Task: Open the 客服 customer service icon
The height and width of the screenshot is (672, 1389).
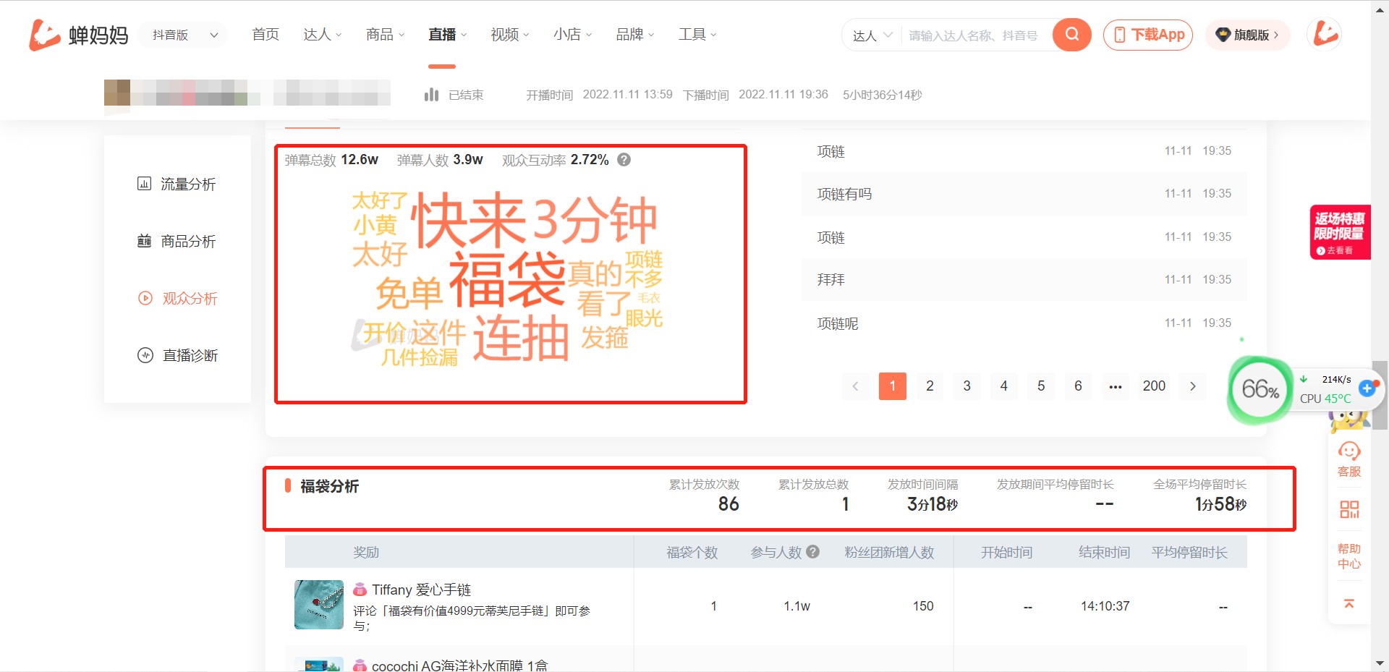Action: (1348, 452)
